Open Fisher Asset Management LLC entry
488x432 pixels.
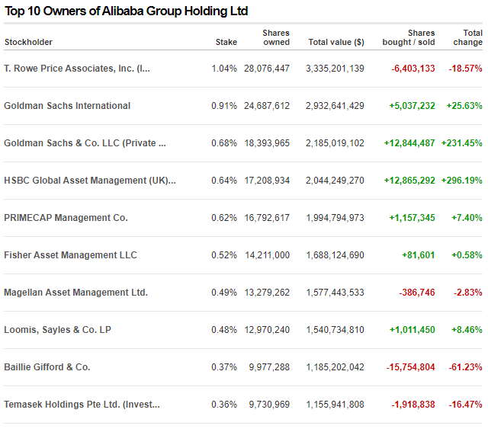[70, 255]
